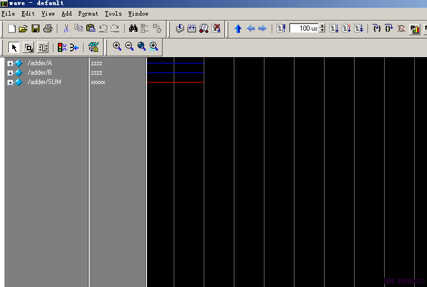Click the two-column arrows icon beside Zoom mode
This screenshot has height=287, width=427.
pyautogui.click(x=43, y=47)
